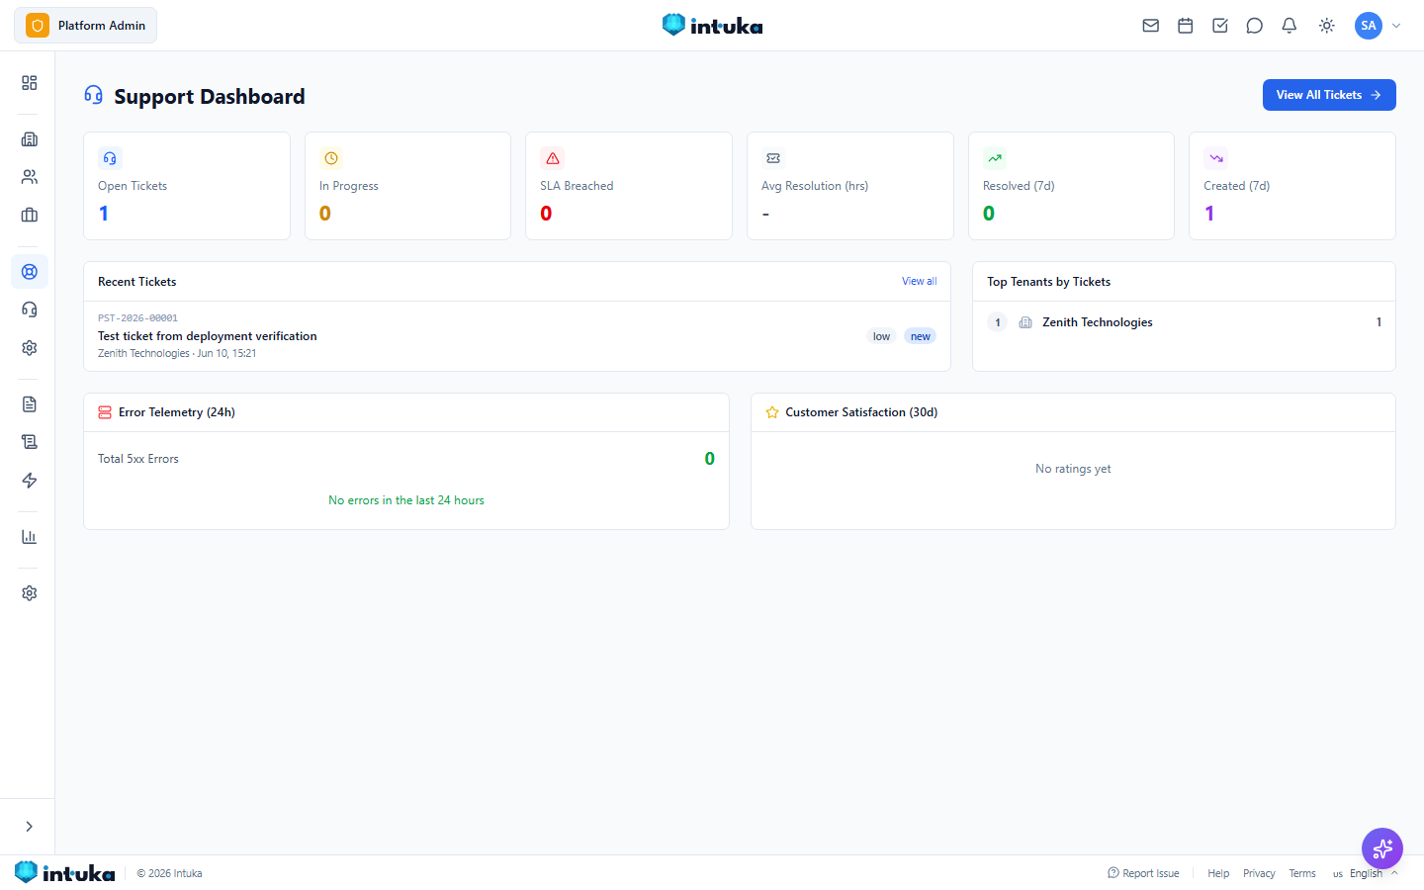Screen dimensions: 1424x890
Task: Click the Total 5xx Errors label
Action: pos(138,459)
